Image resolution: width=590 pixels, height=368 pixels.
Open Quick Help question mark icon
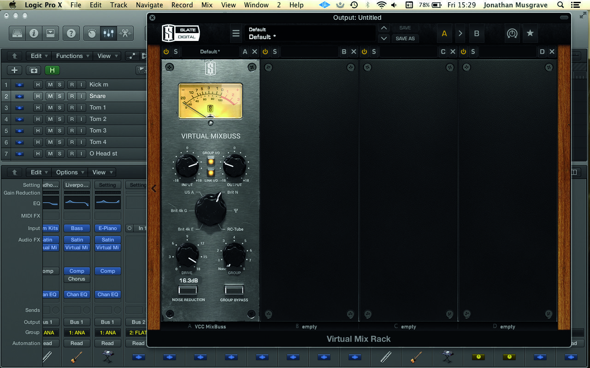(71, 33)
